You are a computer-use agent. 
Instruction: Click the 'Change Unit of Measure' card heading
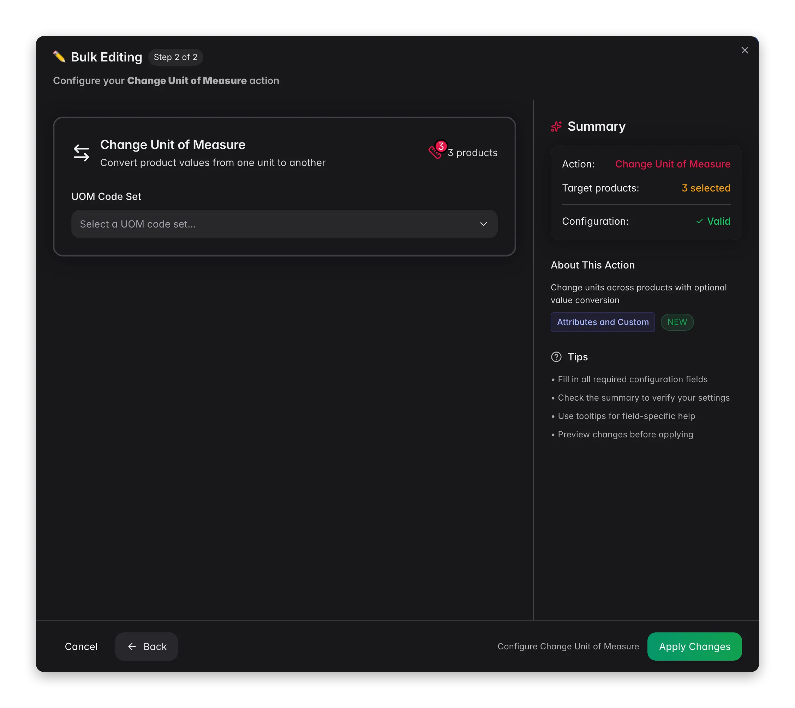(x=173, y=145)
